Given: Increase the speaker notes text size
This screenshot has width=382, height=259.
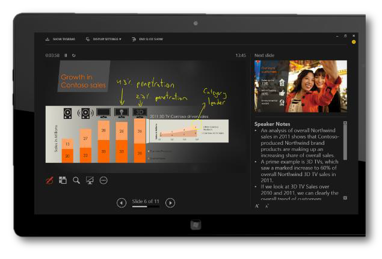Looking at the screenshot, I should point(257,206).
